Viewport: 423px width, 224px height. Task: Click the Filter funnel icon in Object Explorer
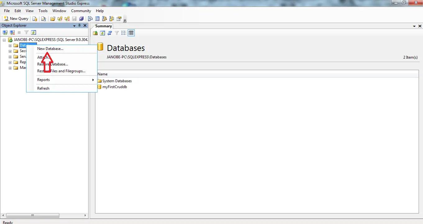26,32
